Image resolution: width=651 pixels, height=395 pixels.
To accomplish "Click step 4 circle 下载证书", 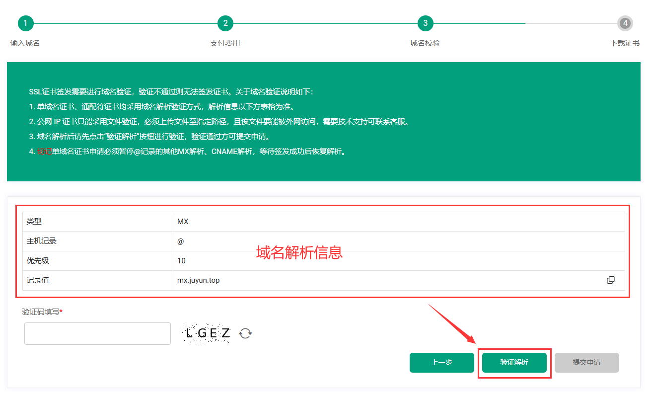I will pos(625,23).
